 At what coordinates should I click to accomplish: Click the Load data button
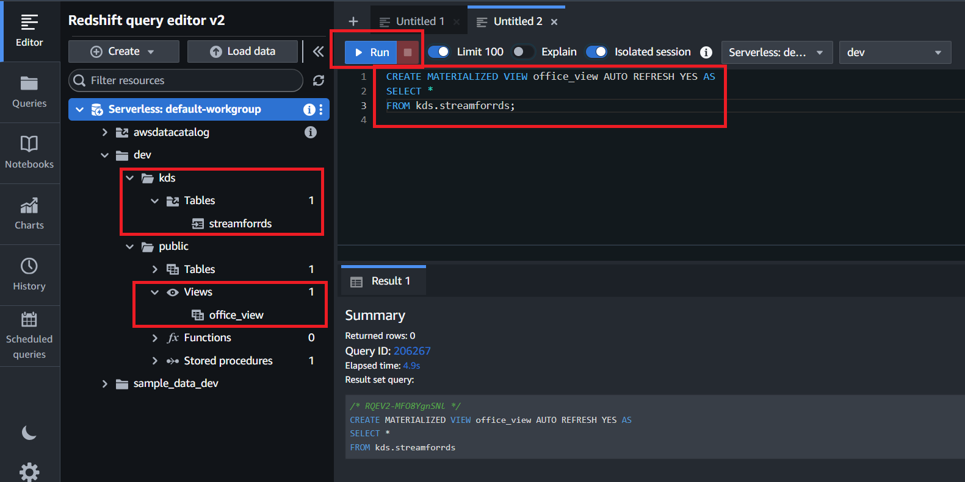pos(242,52)
